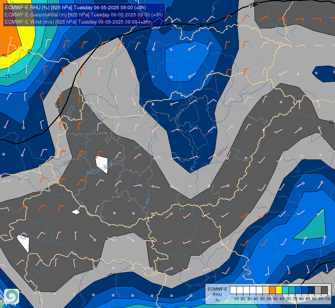
Task: Click the small white diamond patch on the map
Action: pyautogui.click(x=76, y=212)
